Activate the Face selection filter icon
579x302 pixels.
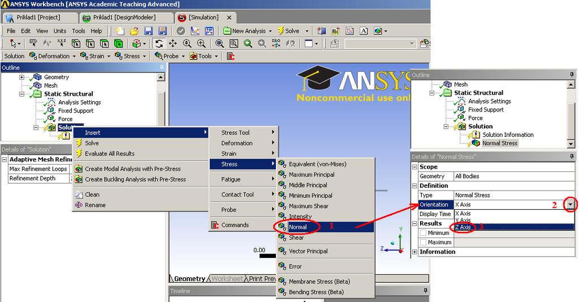[105, 44]
